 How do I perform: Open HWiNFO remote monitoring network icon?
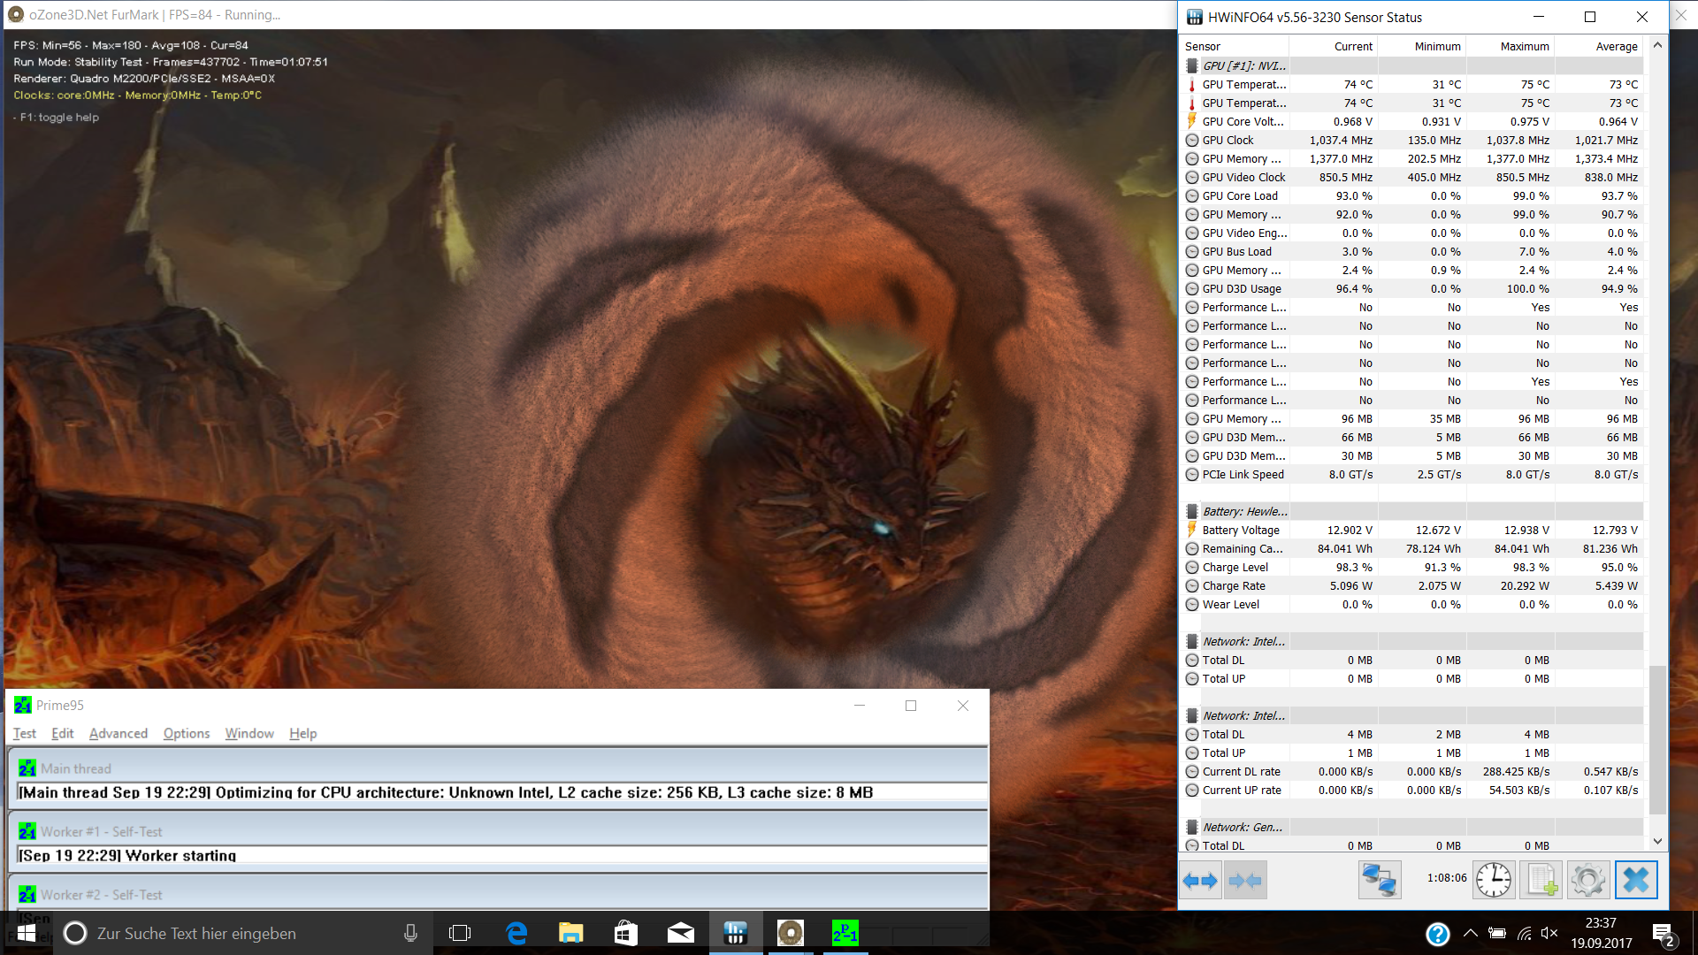pos(1379,880)
